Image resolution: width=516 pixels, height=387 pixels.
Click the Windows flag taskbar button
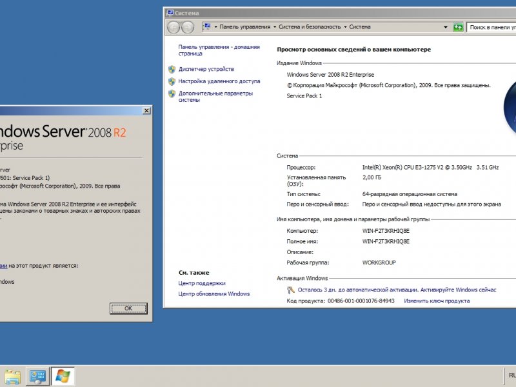coord(63,377)
